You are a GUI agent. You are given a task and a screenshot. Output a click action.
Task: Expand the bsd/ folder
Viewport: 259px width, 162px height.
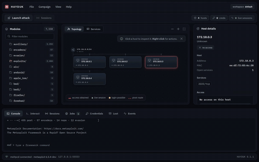click(x=31, y=84)
